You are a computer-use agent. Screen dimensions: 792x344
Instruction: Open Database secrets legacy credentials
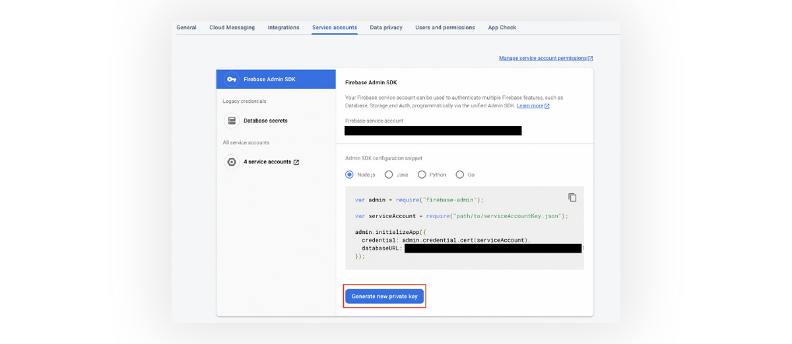[x=265, y=121]
